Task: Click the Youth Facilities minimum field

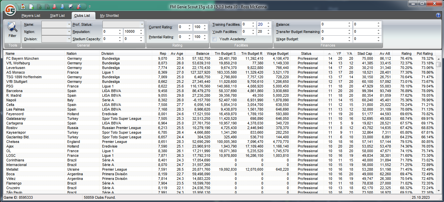Action: click(249, 32)
